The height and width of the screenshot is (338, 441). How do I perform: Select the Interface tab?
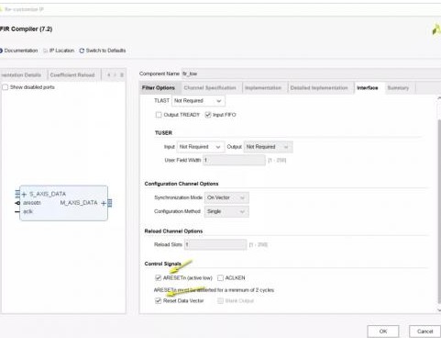pyautogui.click(x=368, y=88)
